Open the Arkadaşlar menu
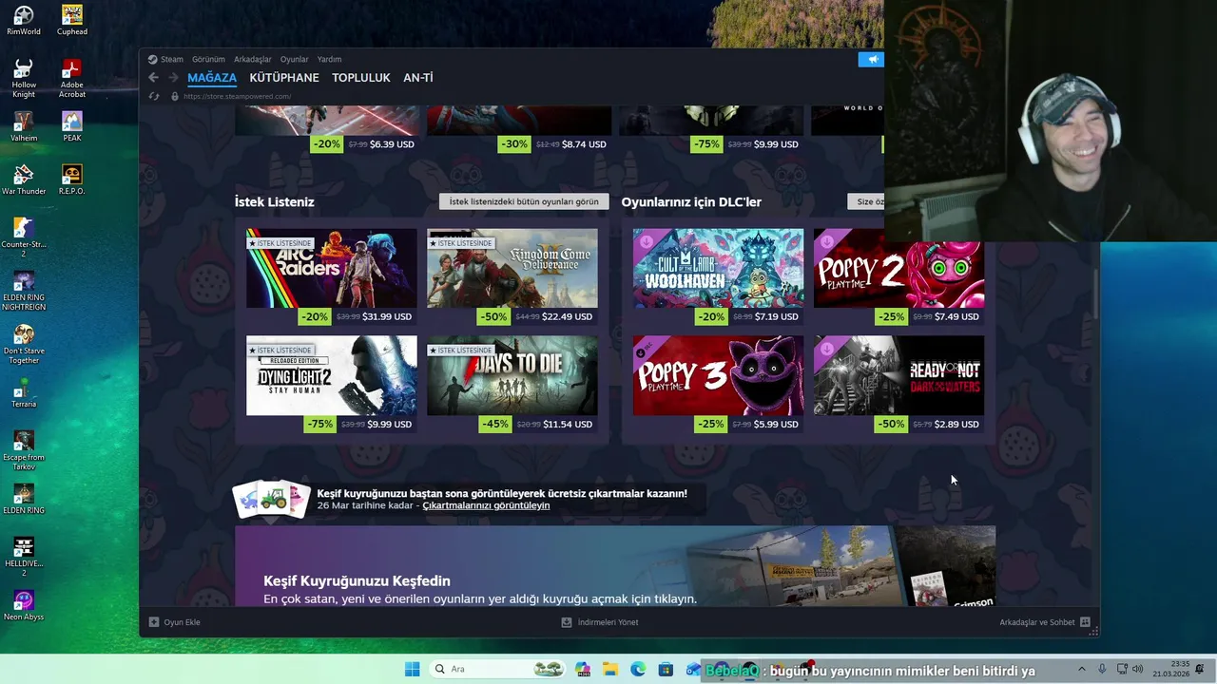 click(x=253, y=59)
